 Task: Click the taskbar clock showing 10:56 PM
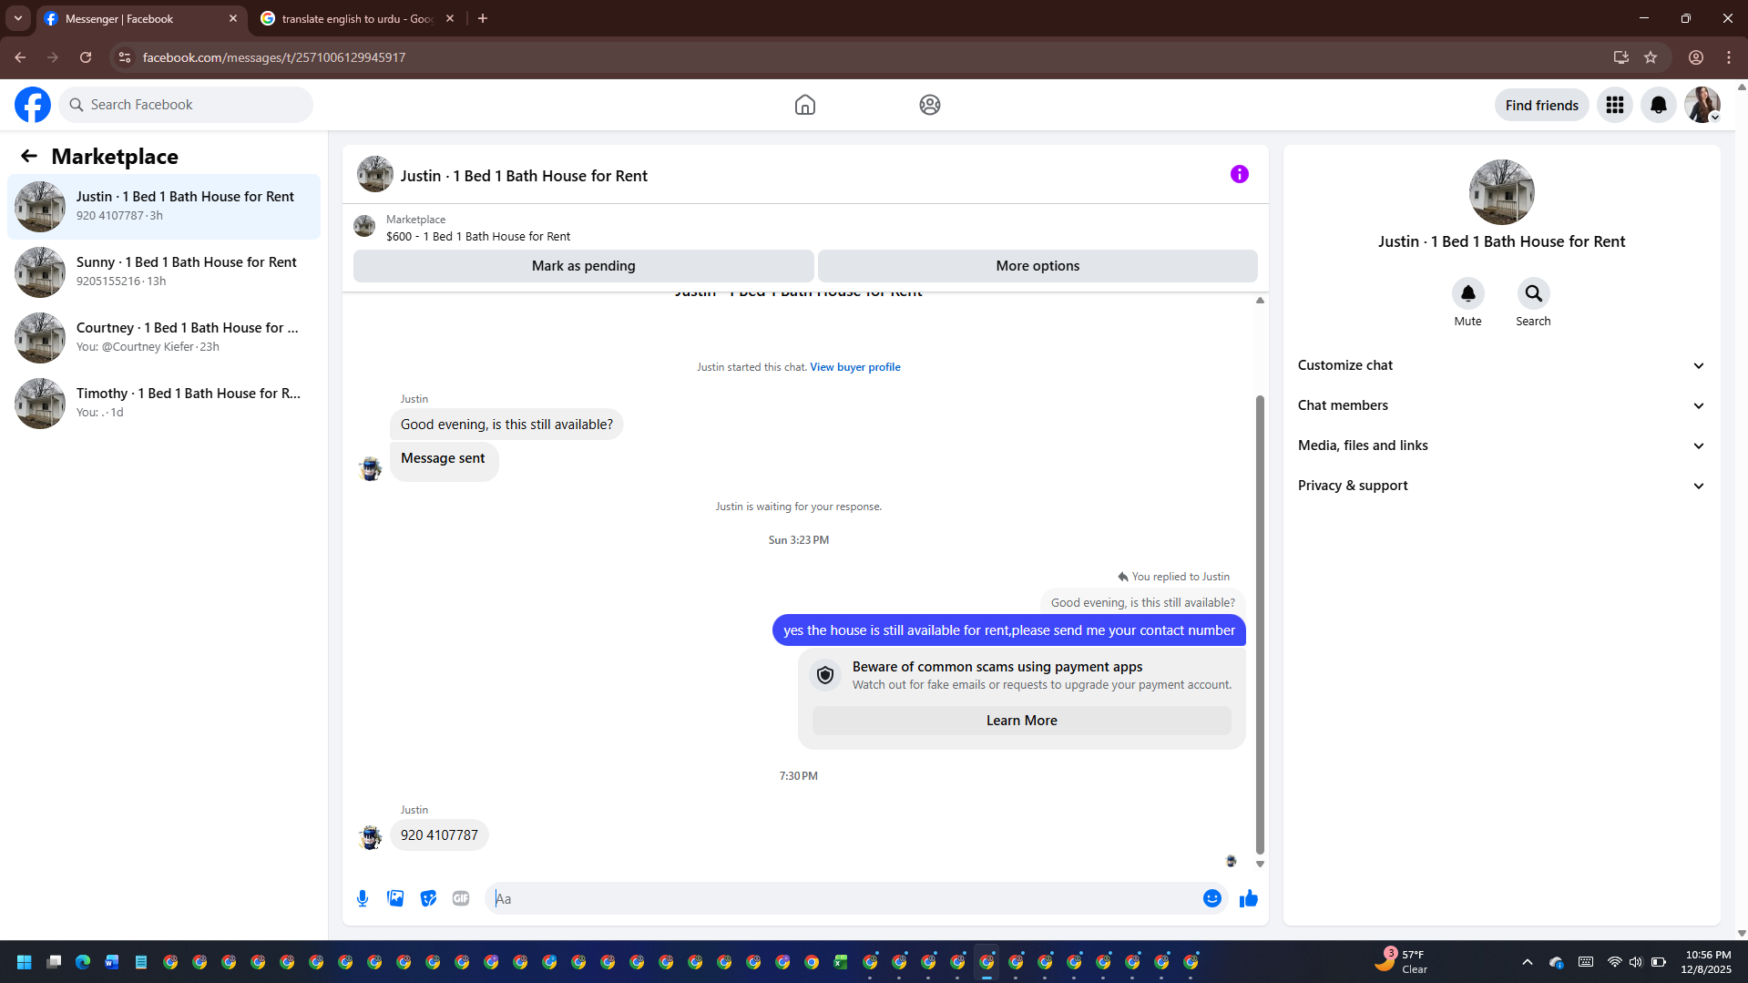coord(1708,962)
